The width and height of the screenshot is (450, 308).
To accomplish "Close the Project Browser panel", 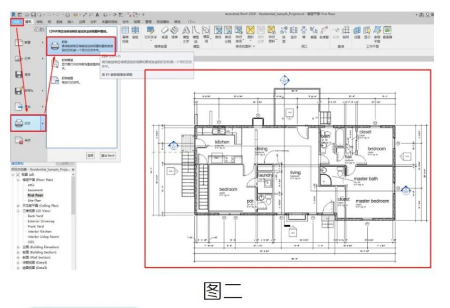I will point(73,170).
